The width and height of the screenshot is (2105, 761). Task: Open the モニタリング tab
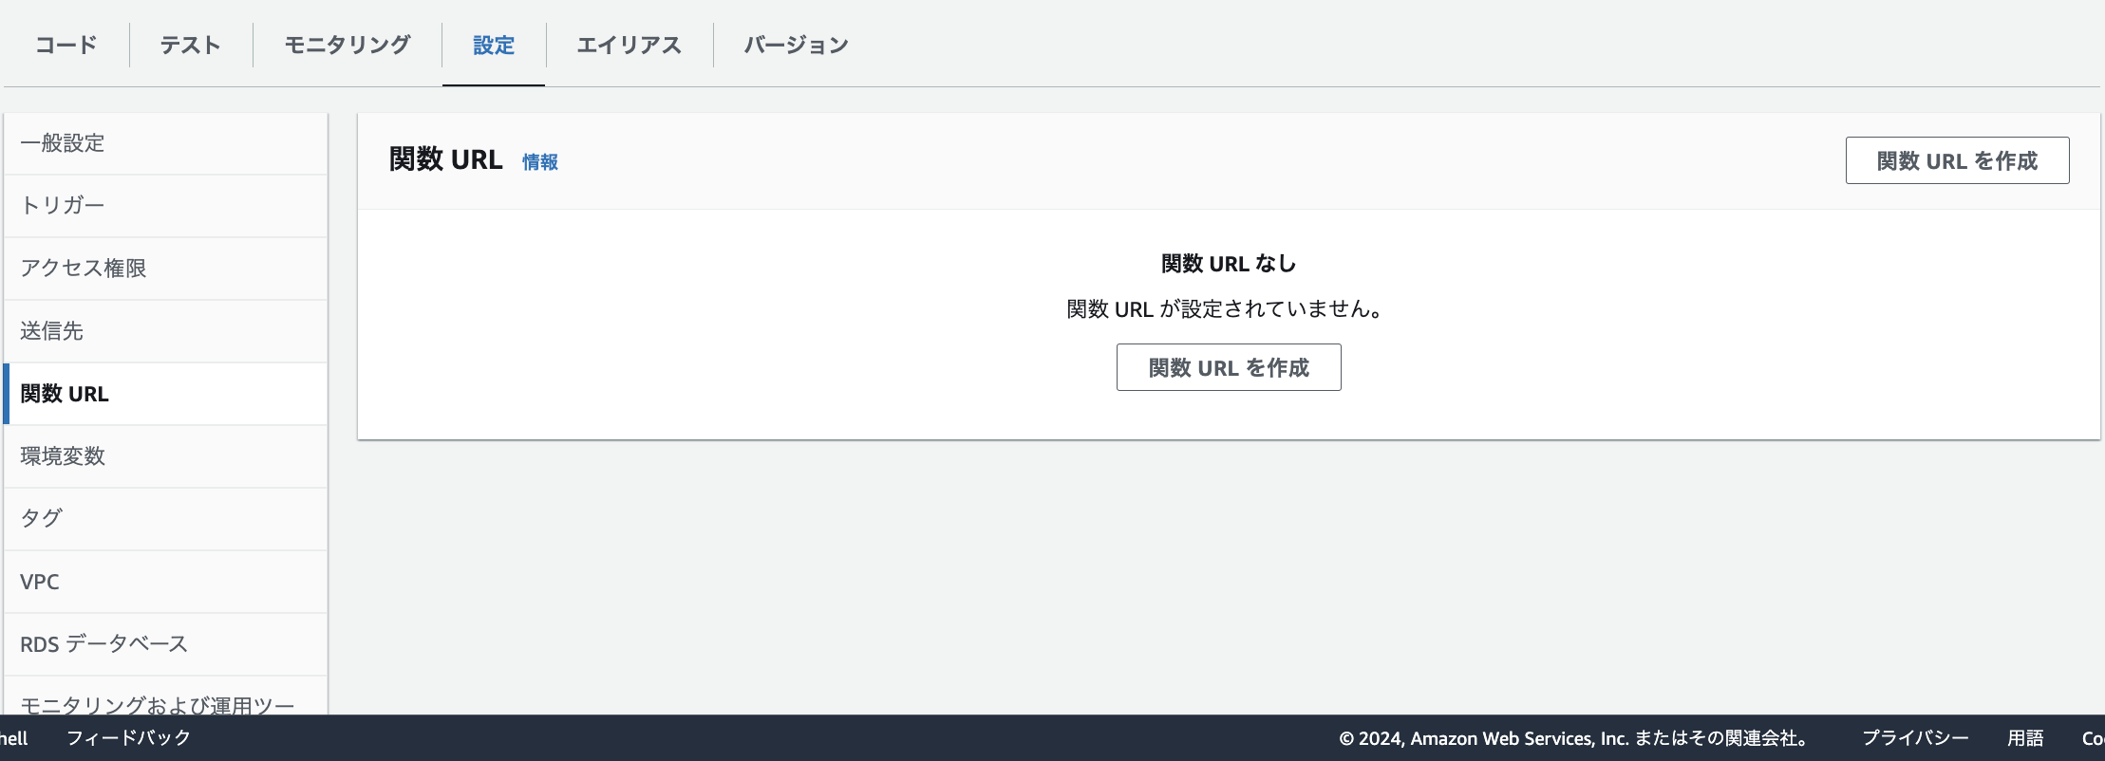point(348,45)
